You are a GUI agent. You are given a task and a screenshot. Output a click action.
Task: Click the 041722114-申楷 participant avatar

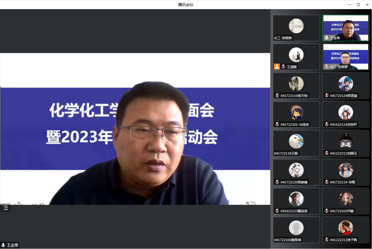(x=345, y=170)
